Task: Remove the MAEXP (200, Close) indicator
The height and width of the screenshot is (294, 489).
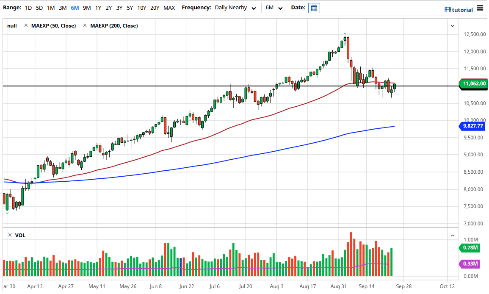Action: coord(84,25)
